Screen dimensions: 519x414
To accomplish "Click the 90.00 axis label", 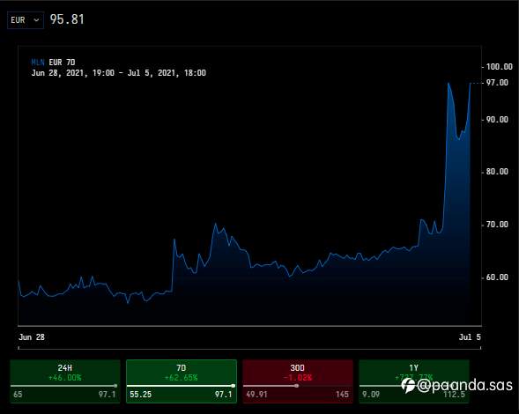I will (x=497, y=120).
